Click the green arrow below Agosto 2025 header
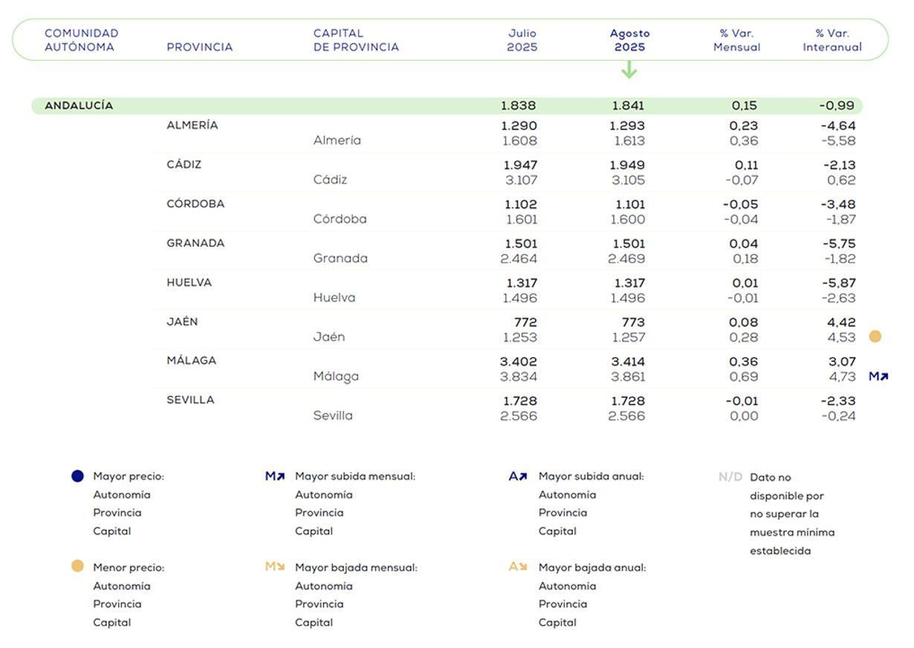Image resolution: width=914 pixels, height=648 pixels. click(x=630, y=72)
